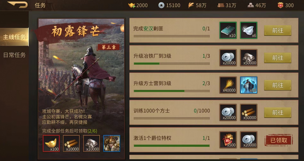The width and height of the screenshot is (304, 161).
Task: Tap the blue soldier x10 reward icon
Action: (x=249, y=85)
